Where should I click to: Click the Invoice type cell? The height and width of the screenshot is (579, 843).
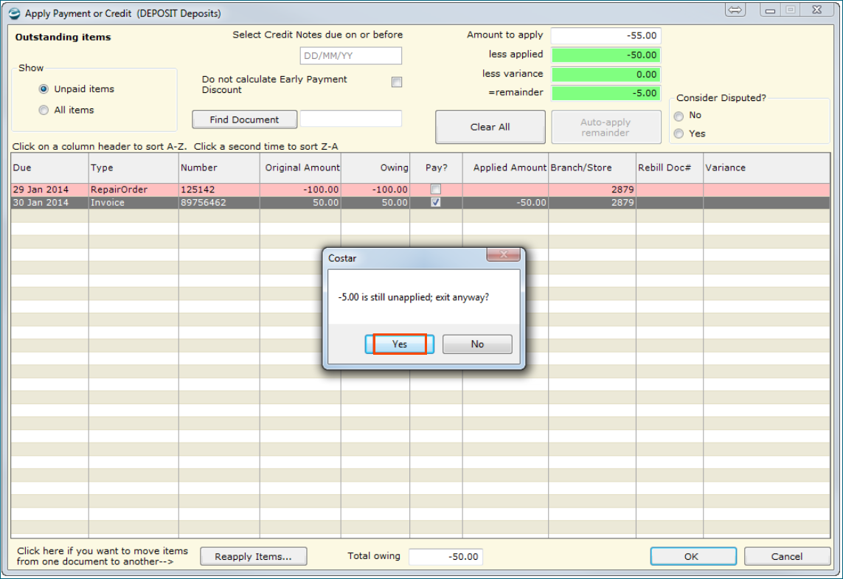[133, 202]
